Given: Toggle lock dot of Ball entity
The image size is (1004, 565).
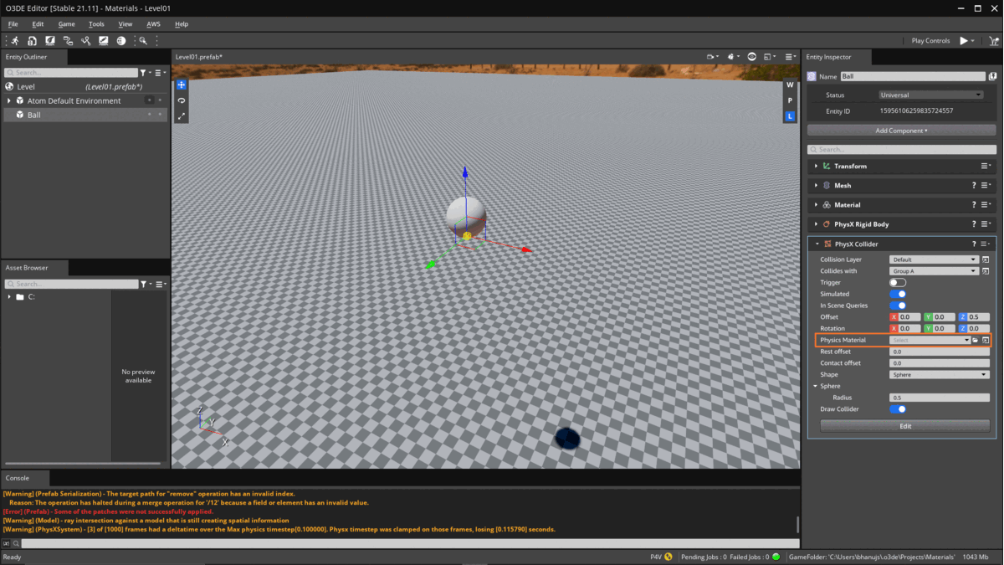Looking at the screenshot, I should click(160, 115).
